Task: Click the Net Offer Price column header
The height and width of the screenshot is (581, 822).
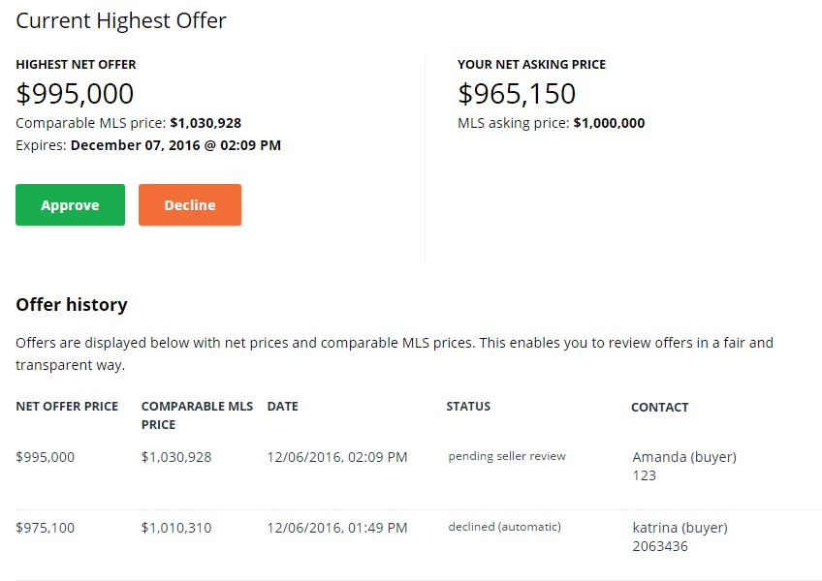Action: (x=67, y=407)
